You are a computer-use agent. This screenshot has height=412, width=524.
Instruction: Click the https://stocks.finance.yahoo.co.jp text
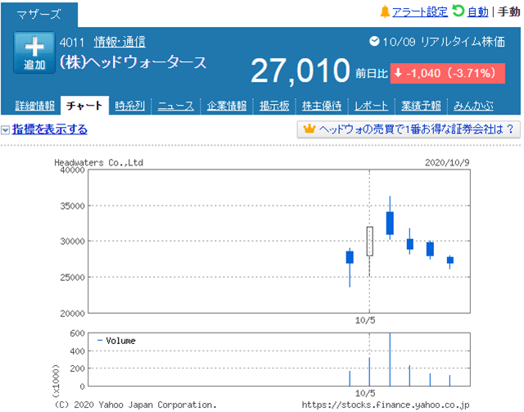coord(386,405)
